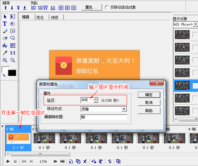
Task: Open the 属性... button in the toolbar
Action: tap(91, 7)
